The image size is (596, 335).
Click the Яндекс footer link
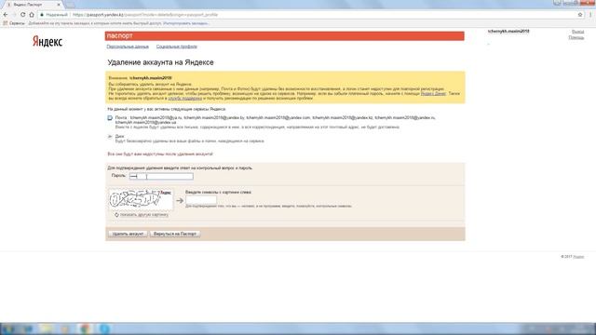point(578,257)
